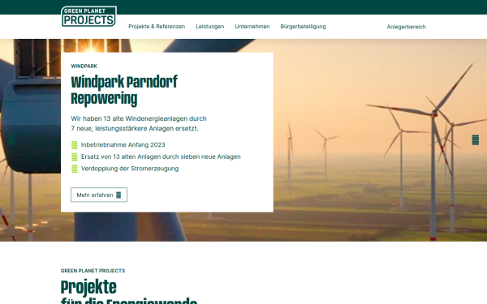Click the 'Wir haben 13 alte Windenergieanlagen' description text
The height and width of the screenshot is (304, 487).
point(139,123)
